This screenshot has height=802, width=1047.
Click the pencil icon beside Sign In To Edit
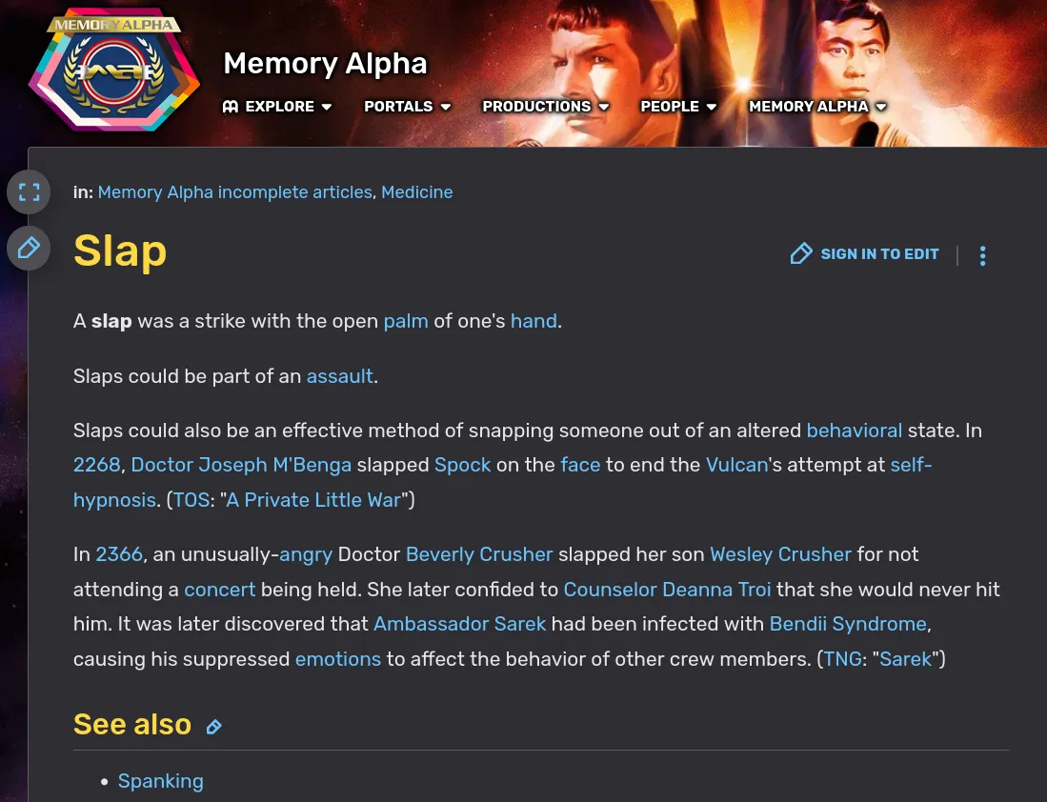pos(801,254)
